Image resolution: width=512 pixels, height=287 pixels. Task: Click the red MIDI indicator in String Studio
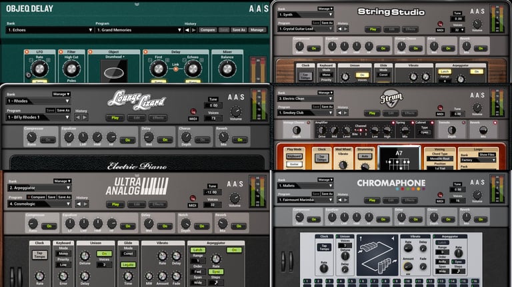tap(440, 24)
